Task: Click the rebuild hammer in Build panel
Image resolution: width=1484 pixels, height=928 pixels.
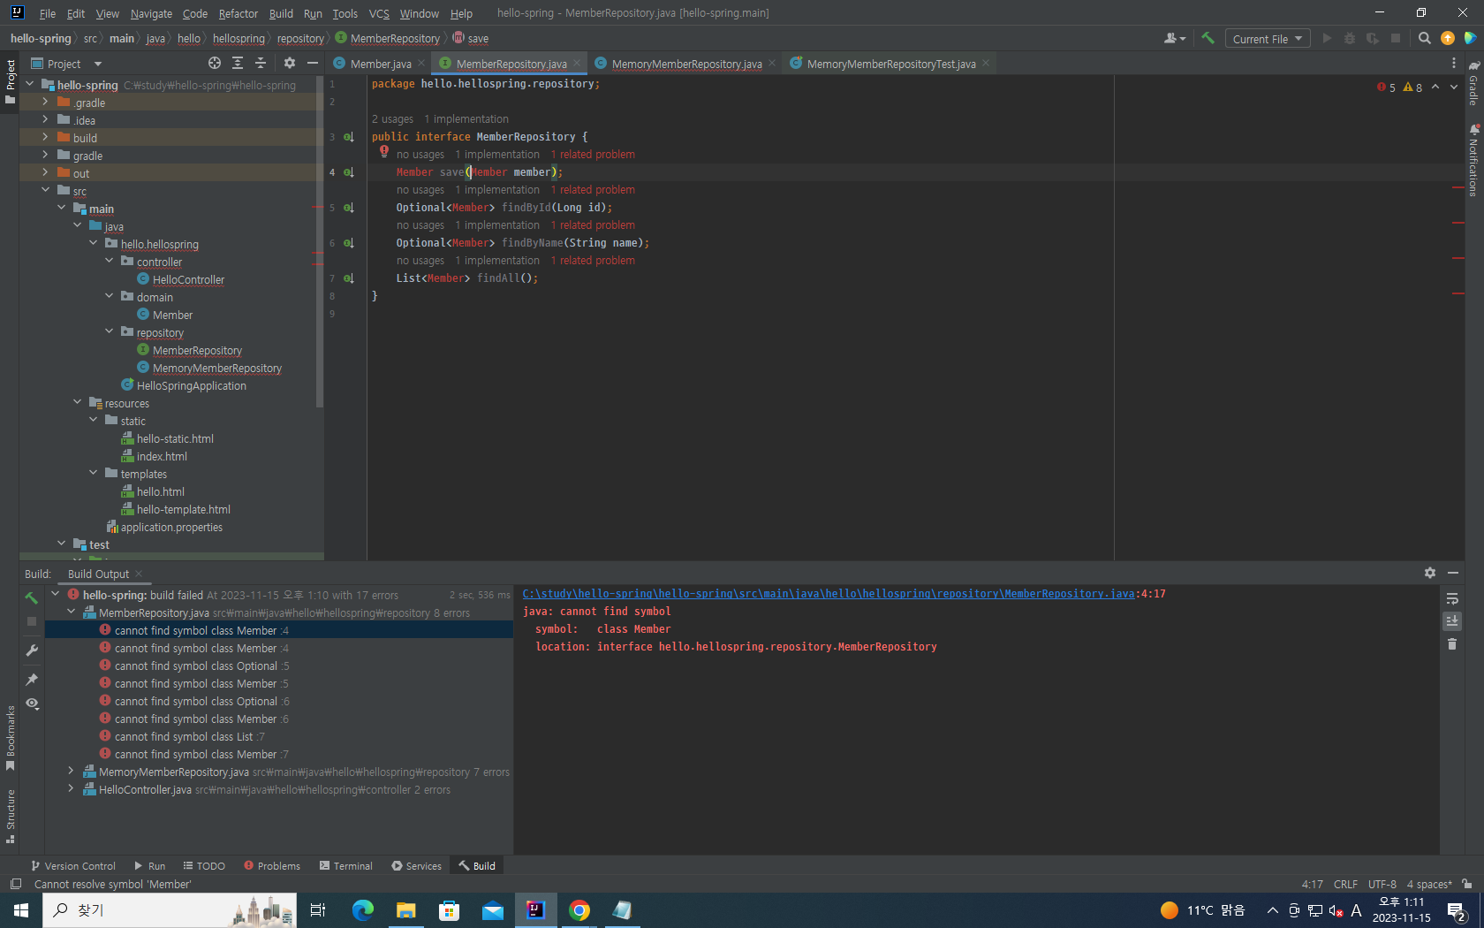Action: coord(32,597)
